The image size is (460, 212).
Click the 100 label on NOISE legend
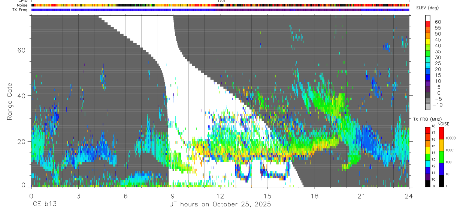[448, 162]
